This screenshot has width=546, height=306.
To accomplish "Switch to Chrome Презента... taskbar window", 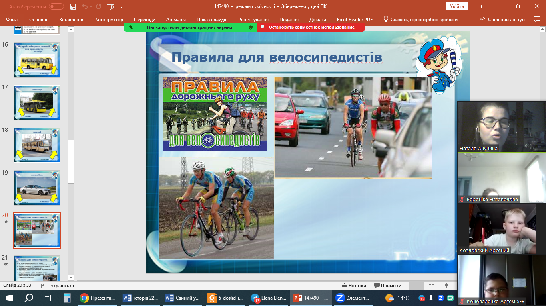I will [x=98, y=298].
